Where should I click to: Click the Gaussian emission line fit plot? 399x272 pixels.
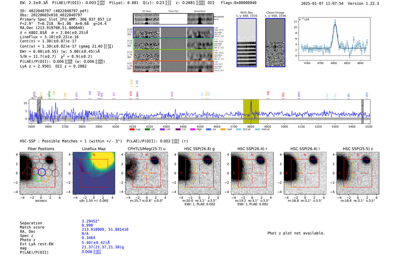tap(334, 39)
